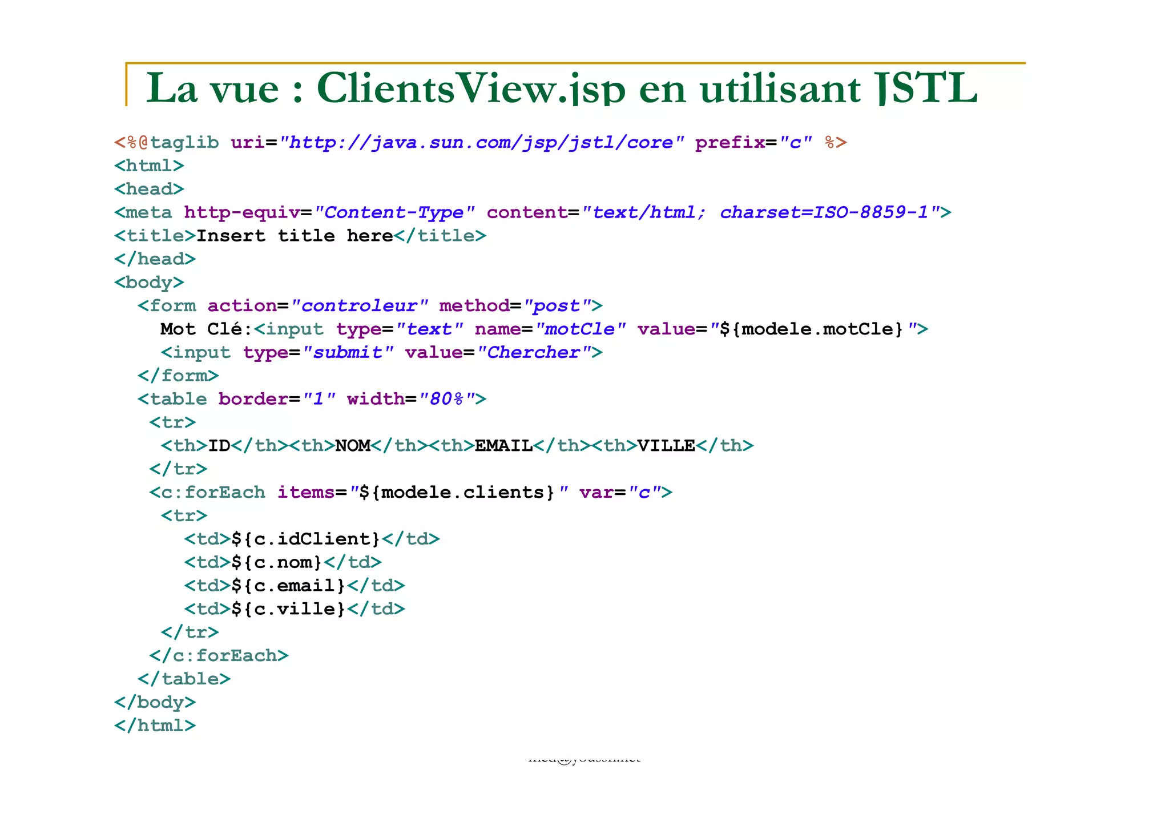Select the closing </body> tag line
This screenshot has height=826, width=1169.
155,702
